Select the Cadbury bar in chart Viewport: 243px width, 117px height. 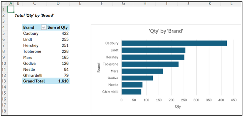point(174,43)
